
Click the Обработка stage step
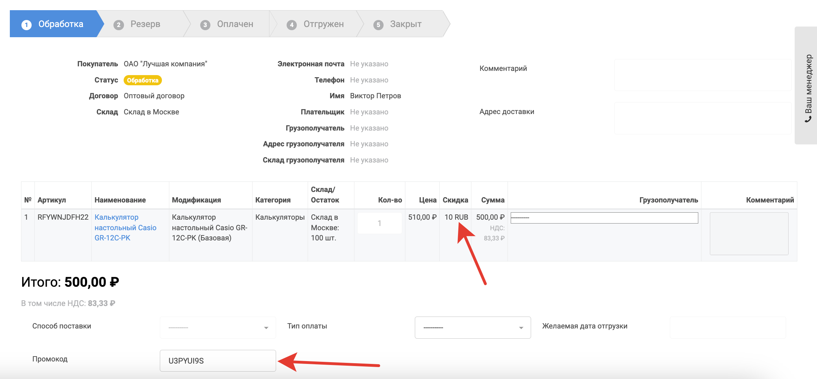60,24
